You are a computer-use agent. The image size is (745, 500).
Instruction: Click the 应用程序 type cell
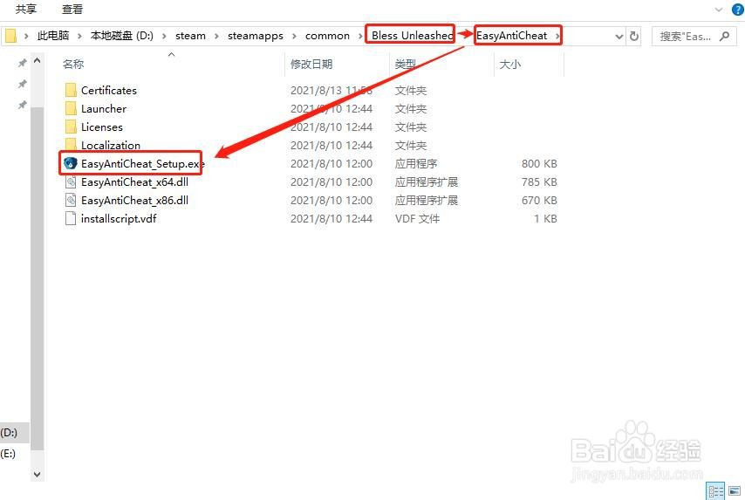pos(416,164)
